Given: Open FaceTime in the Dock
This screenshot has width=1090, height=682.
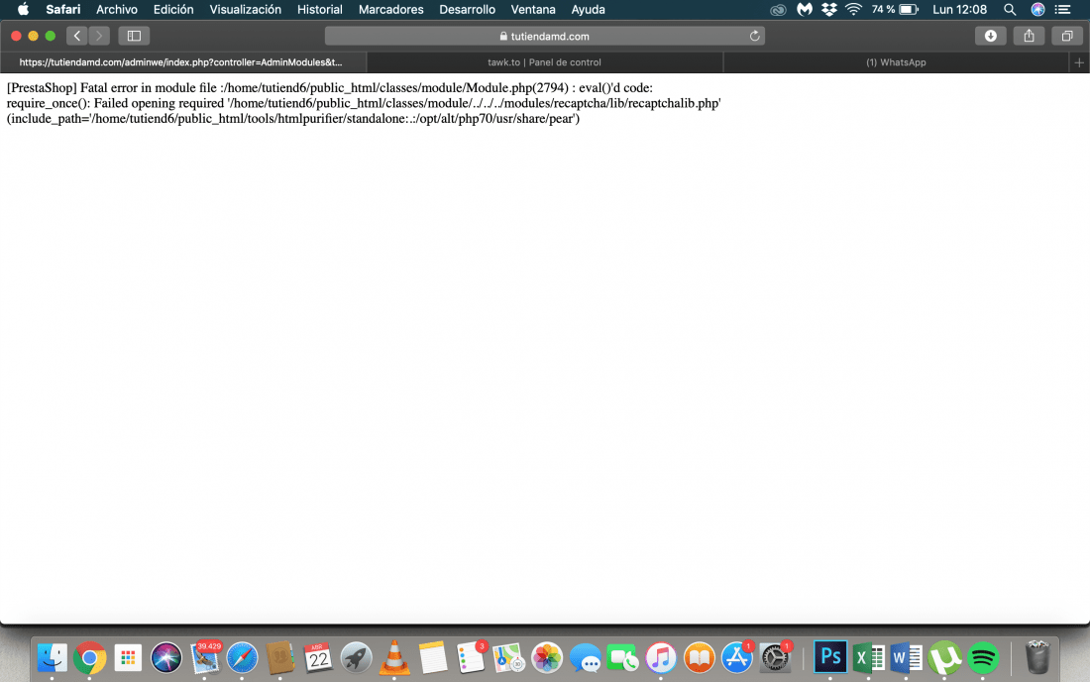Looking at the screenshot, I should click(x=622, y=657).
